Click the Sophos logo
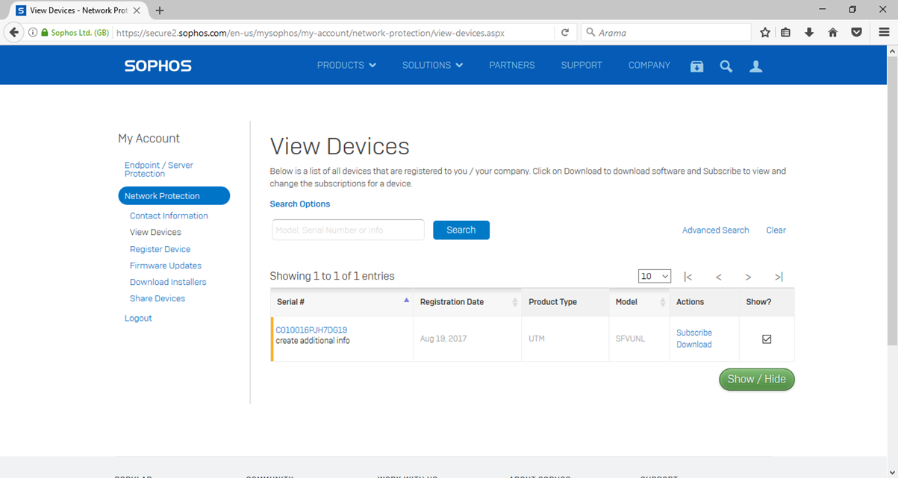Viewport: 898px width, 478px height. (x=158, y=66)
